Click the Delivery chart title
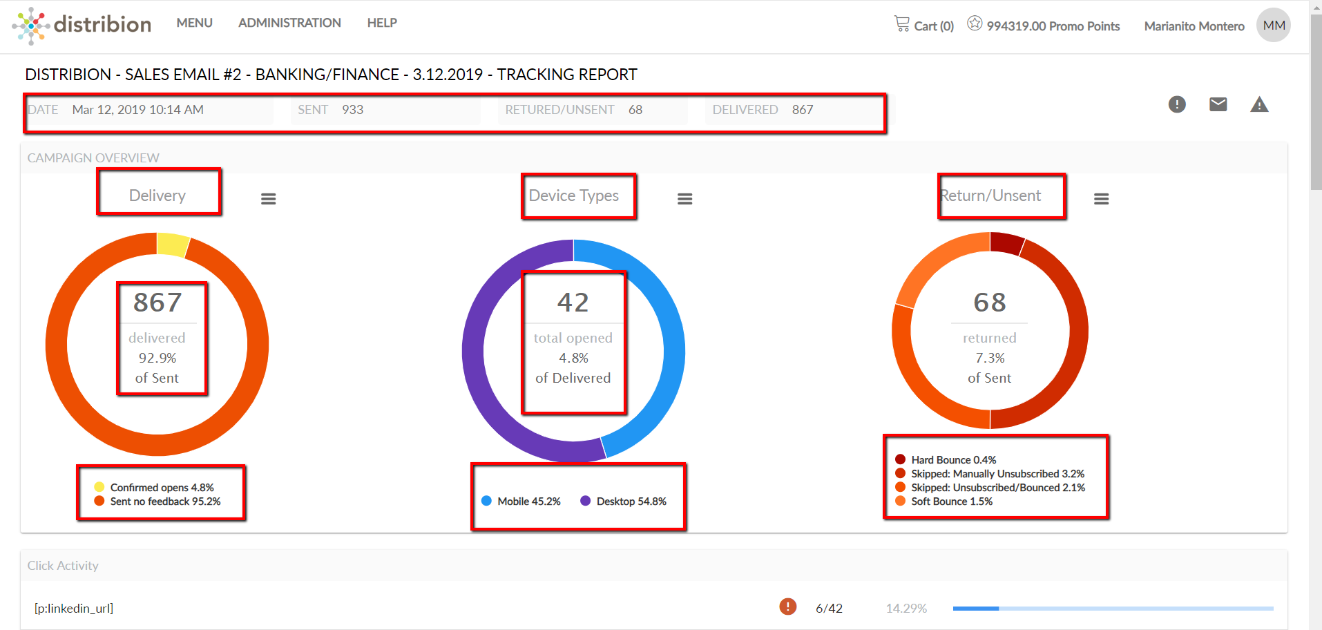The height and width of the screenshot is (630, 1322). [x=157, y=195]
